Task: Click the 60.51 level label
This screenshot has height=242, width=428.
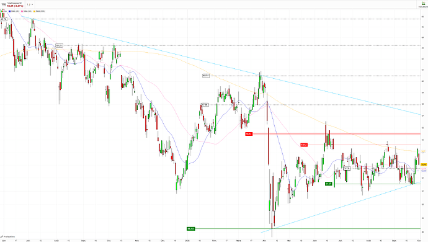Action: point(206,76)
